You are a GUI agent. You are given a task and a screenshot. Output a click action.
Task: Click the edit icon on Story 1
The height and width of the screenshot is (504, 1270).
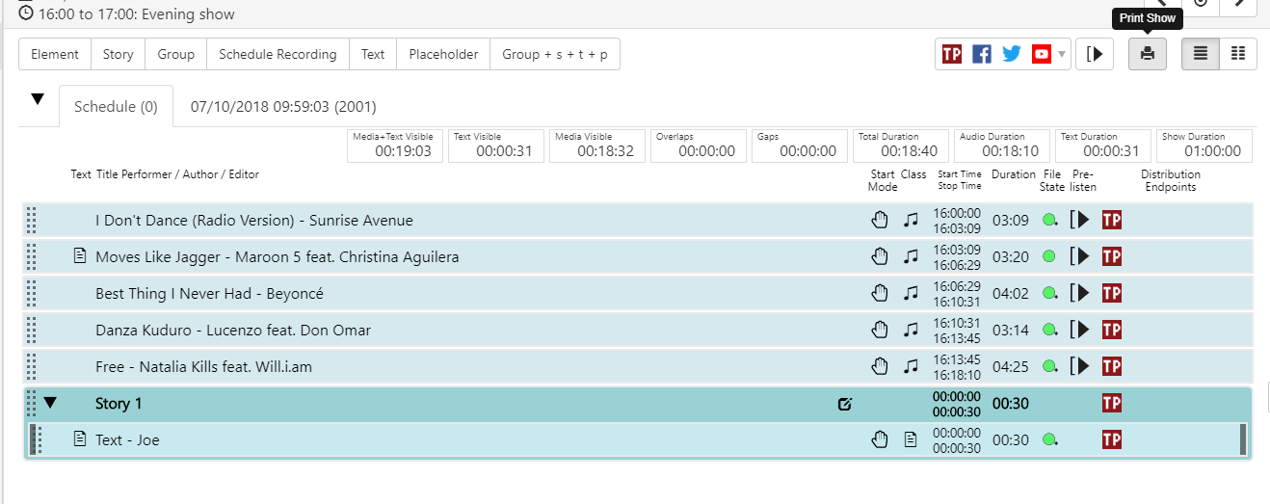click(x=845, y=404)
